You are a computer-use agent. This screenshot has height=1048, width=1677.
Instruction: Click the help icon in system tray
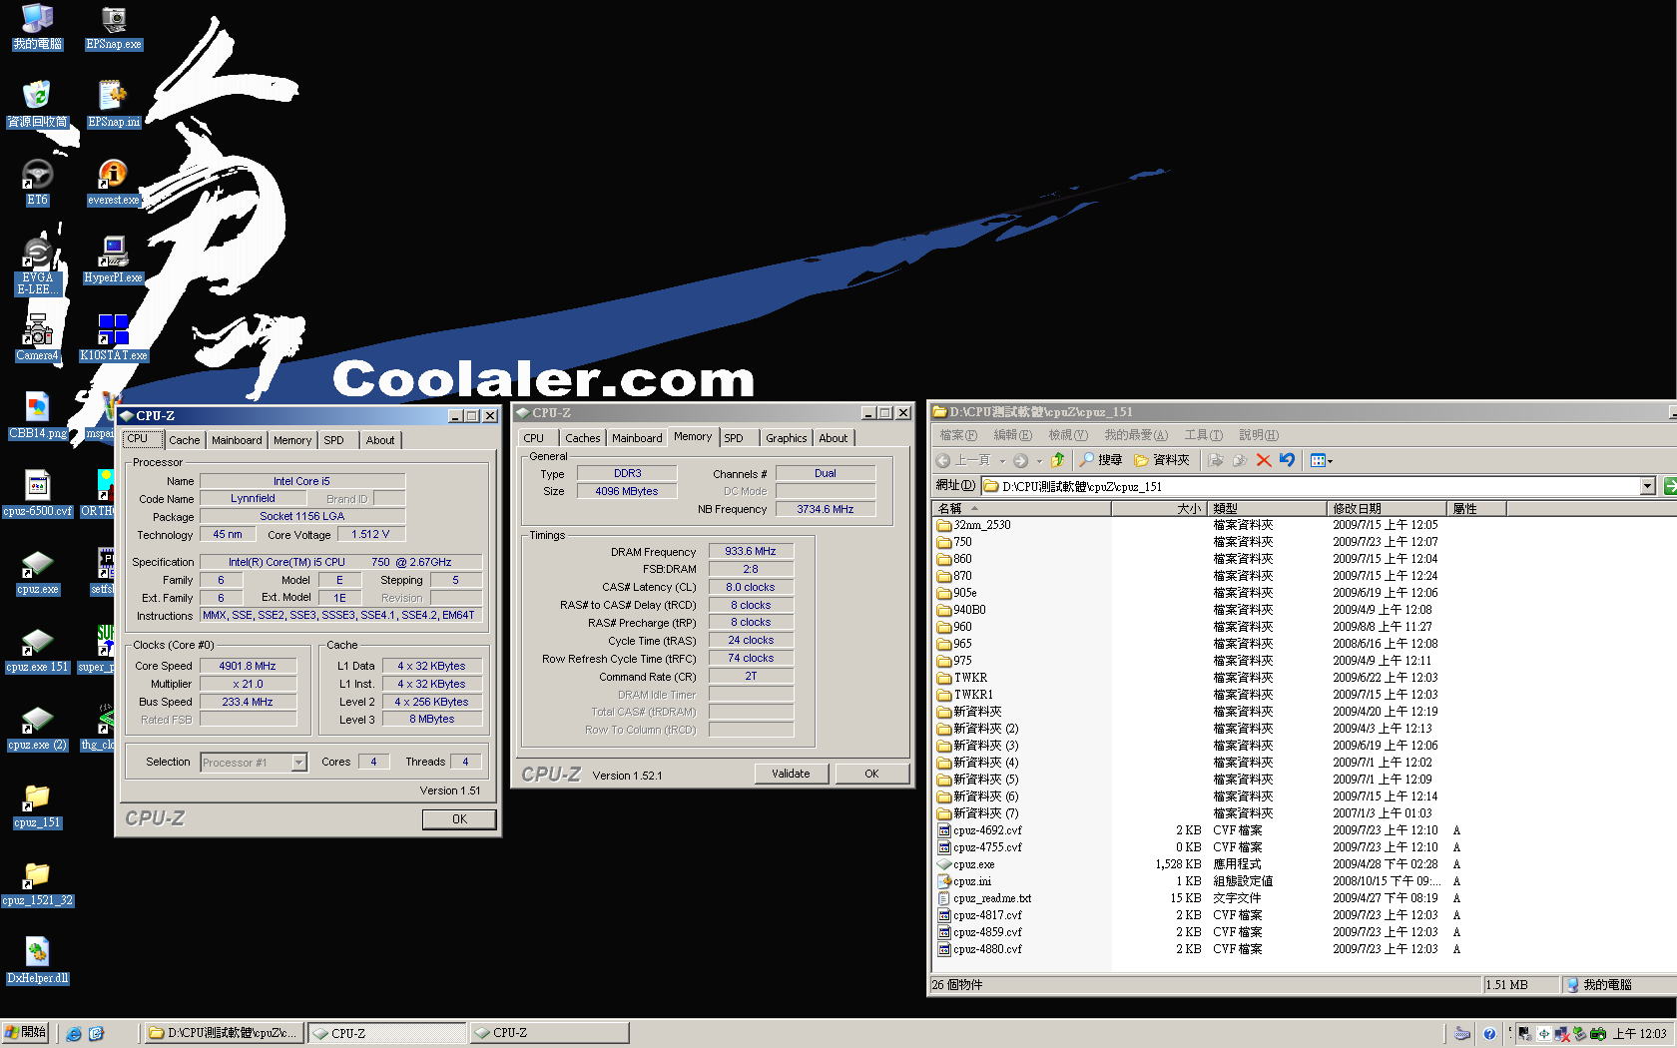[x=1489, y=1034]
